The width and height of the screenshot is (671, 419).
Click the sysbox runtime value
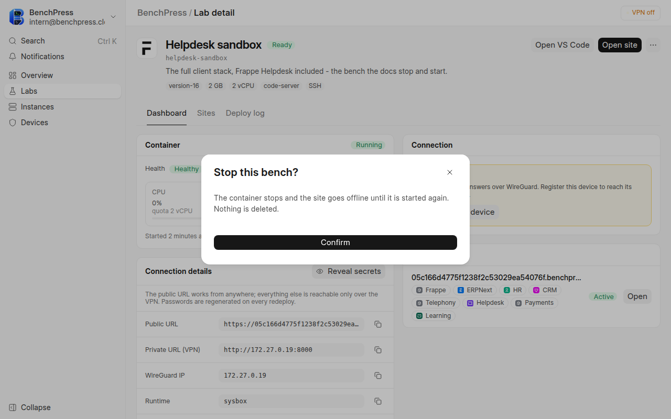click(x=291, y=401)
